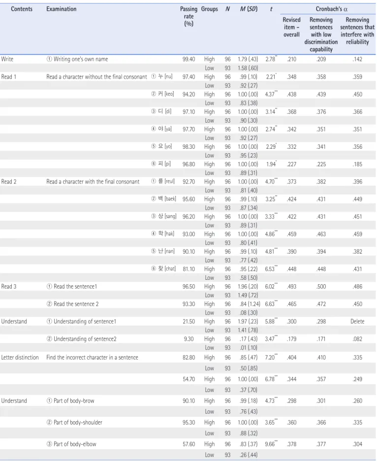This screenshot has height=464, width=377.
Task: Select the character item '학 [hak]'
Action: point(162,233)
